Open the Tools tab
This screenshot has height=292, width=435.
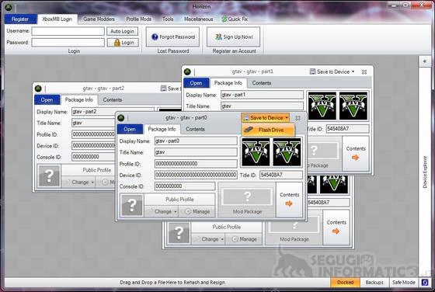point(168,19)
